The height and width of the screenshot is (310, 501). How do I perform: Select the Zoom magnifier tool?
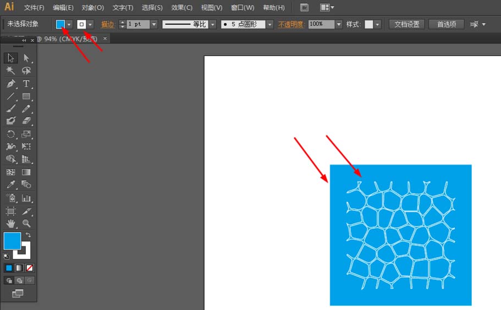pos(26,223)
